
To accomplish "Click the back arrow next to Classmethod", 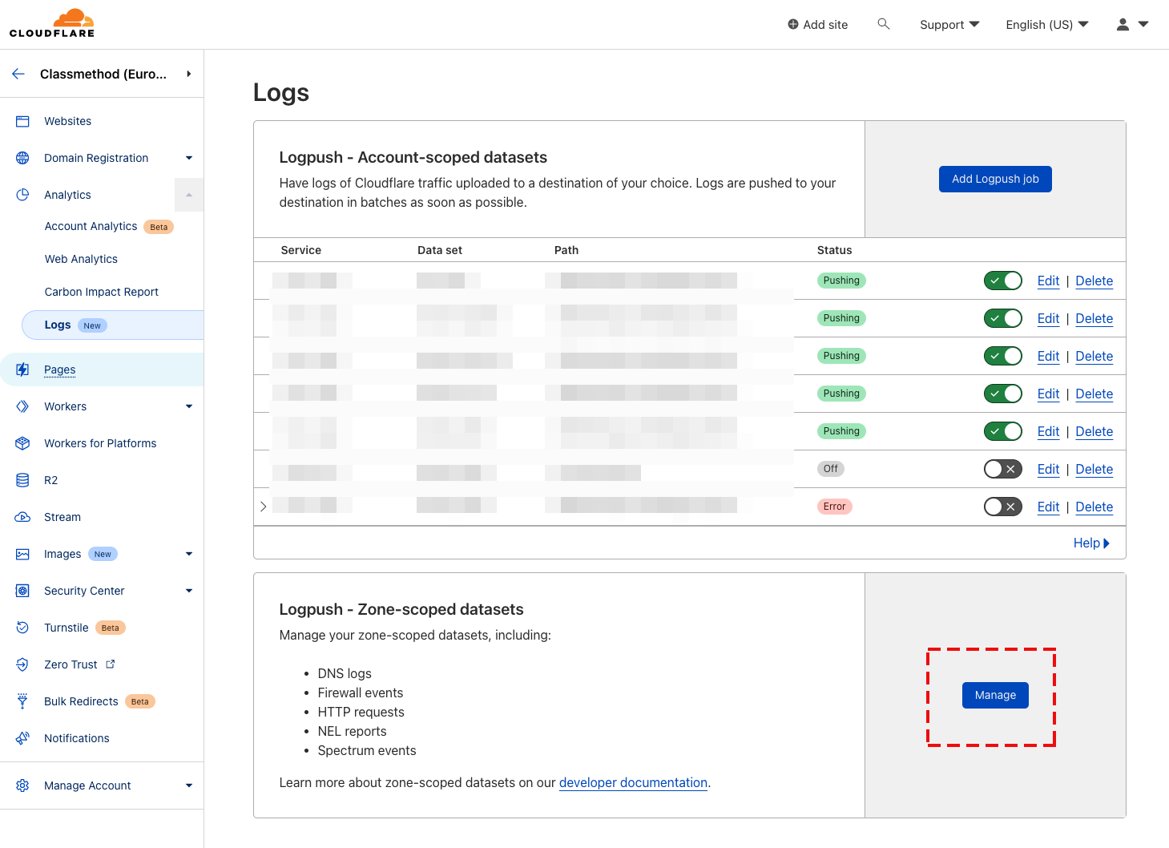I will (18, 73).
